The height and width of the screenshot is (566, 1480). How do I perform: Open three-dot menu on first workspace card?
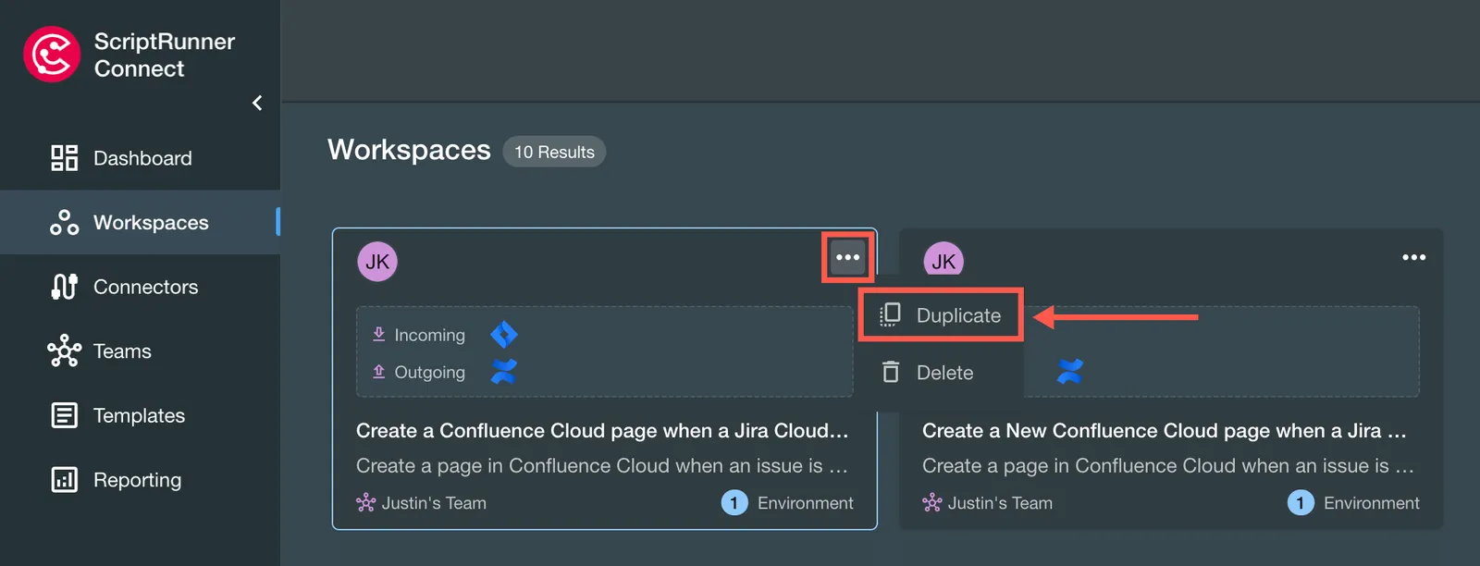[x=847, y=257]
